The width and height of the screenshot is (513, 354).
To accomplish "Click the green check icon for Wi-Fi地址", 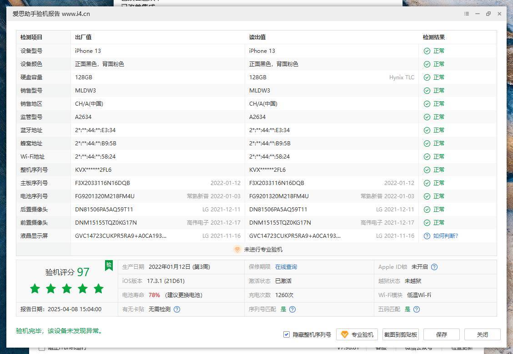I will (427, 157).
